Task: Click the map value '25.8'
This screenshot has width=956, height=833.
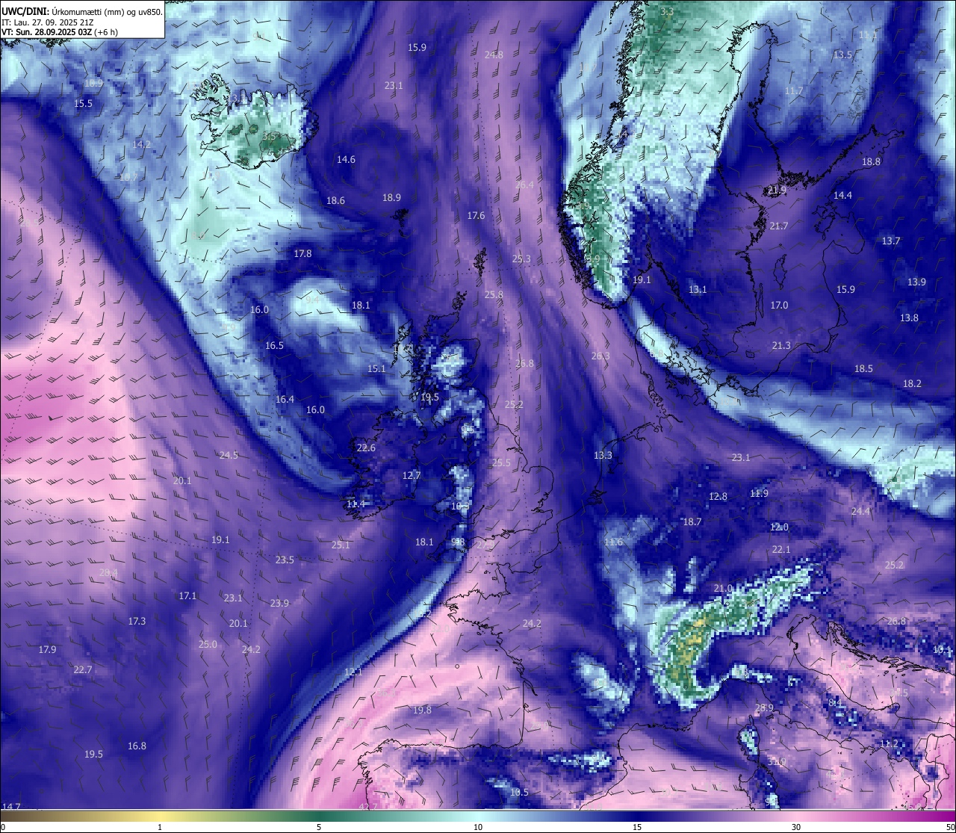Action: coord(494,295)
